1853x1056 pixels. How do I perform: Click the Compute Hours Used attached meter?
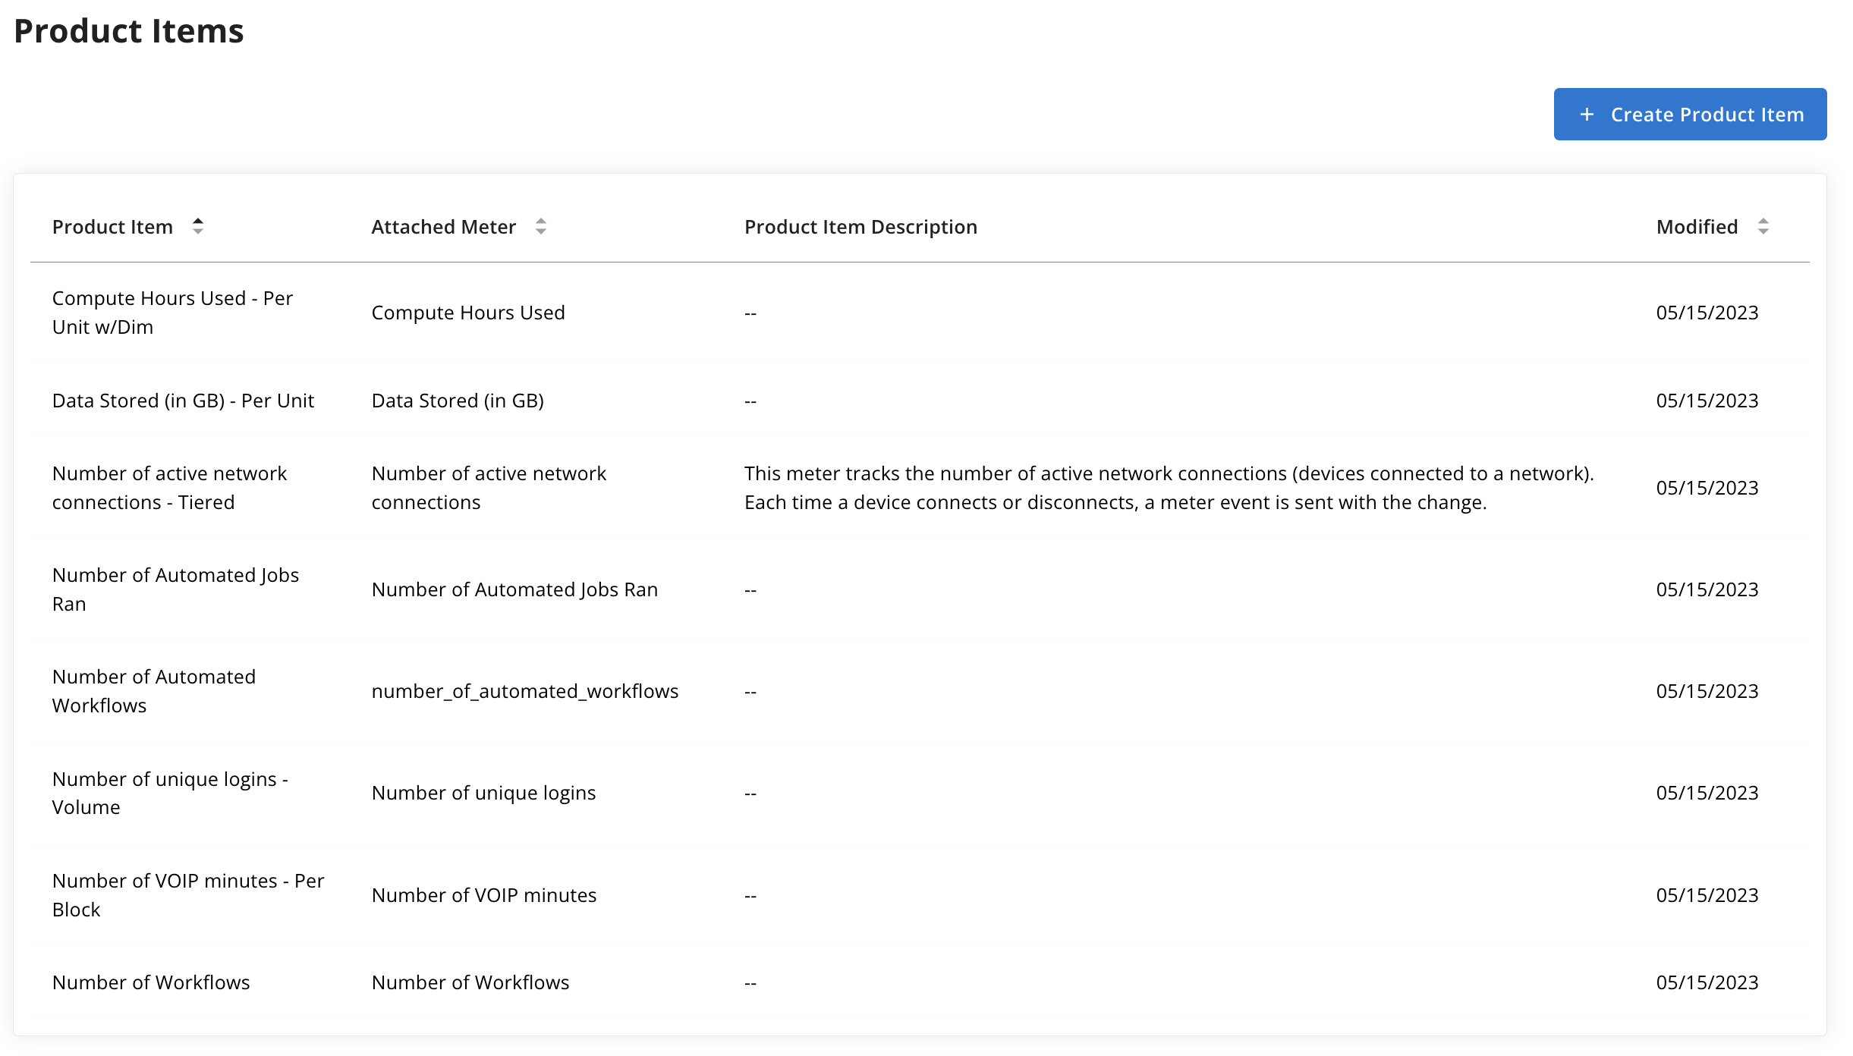[x=468, y=313]
